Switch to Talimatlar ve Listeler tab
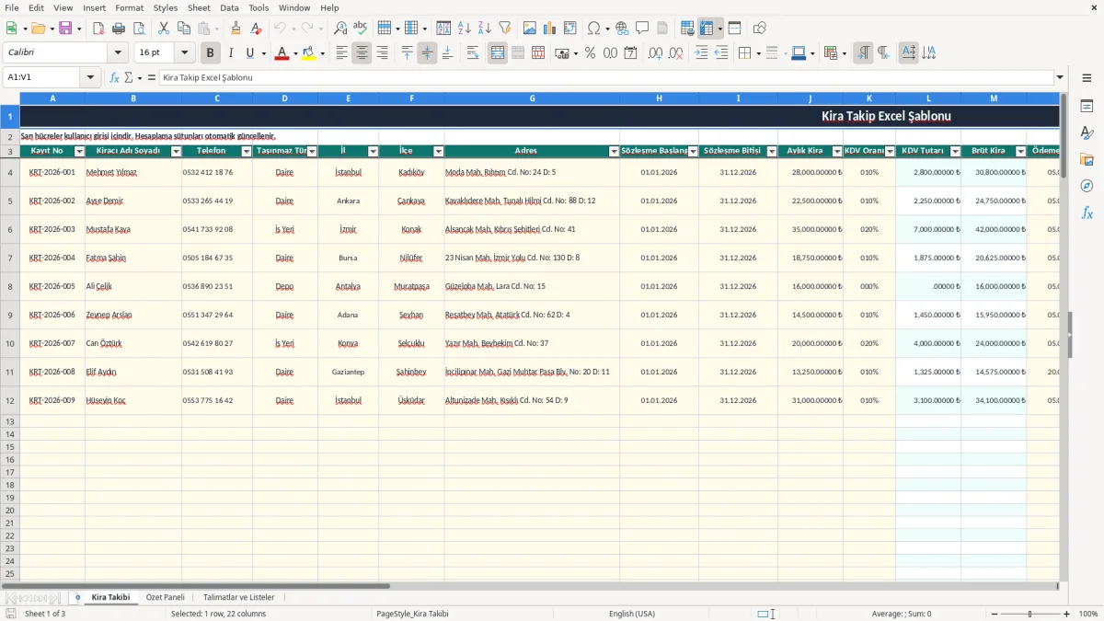 238,597
